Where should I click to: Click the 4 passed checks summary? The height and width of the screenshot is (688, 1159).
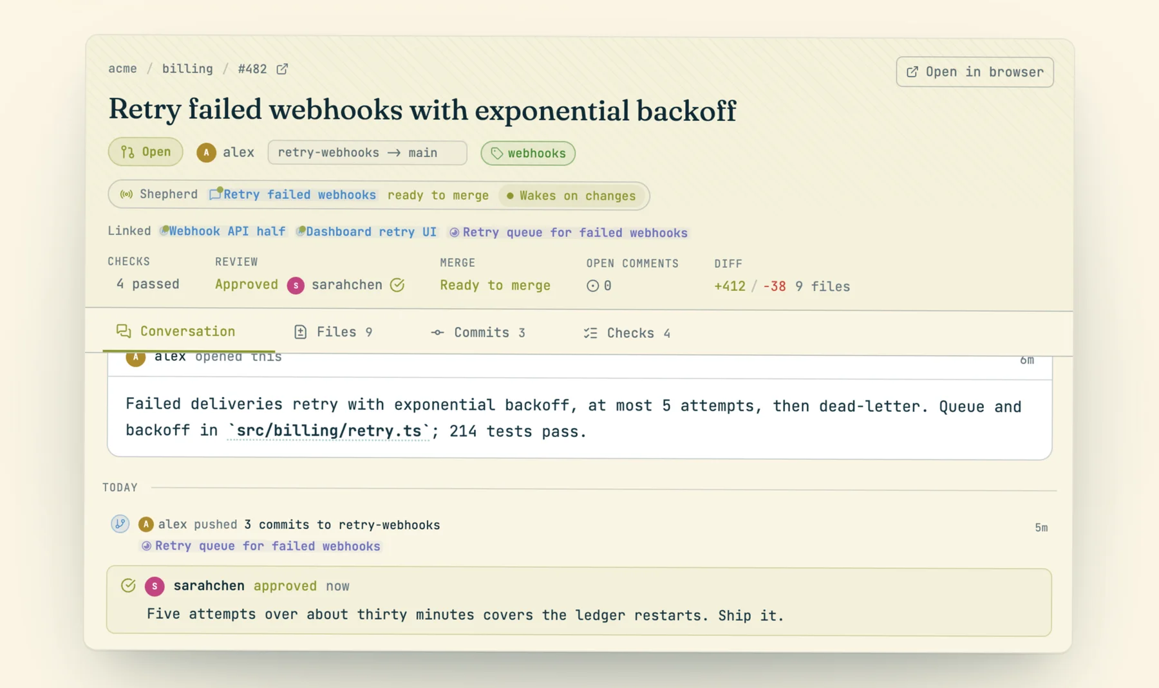pos(147,284)
